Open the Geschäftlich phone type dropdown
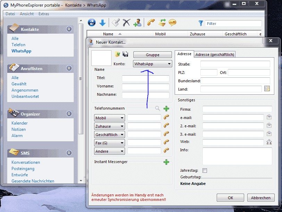The image size is (282, 212). (x=109, y=135)
